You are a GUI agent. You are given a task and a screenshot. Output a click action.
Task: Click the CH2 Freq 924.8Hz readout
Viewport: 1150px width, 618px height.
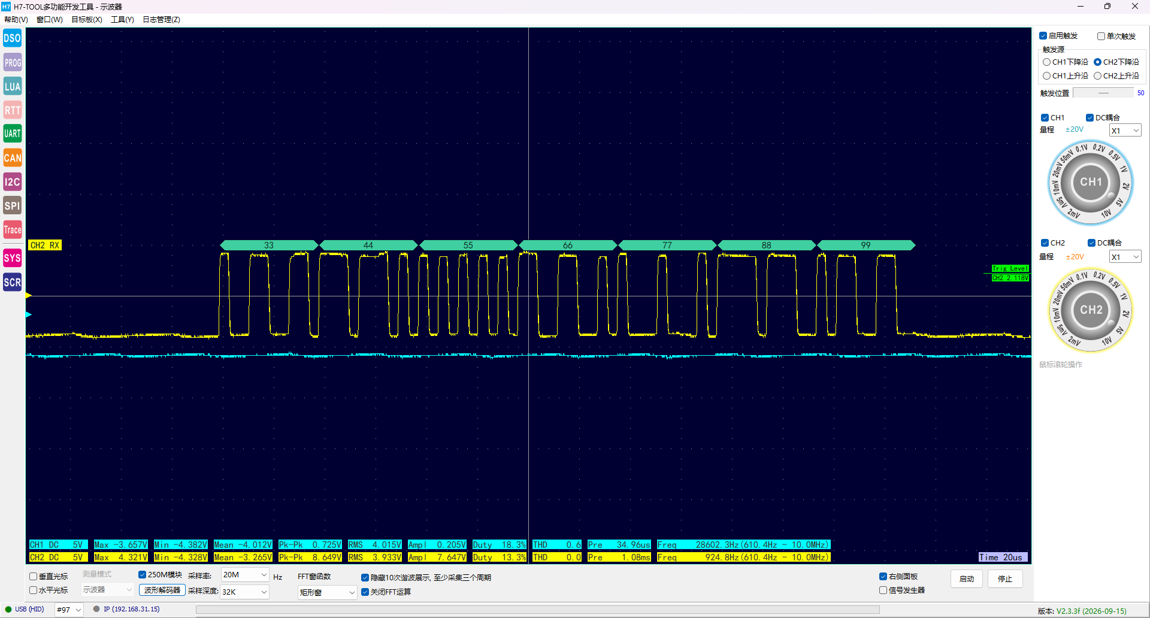(x=743, y=558)
